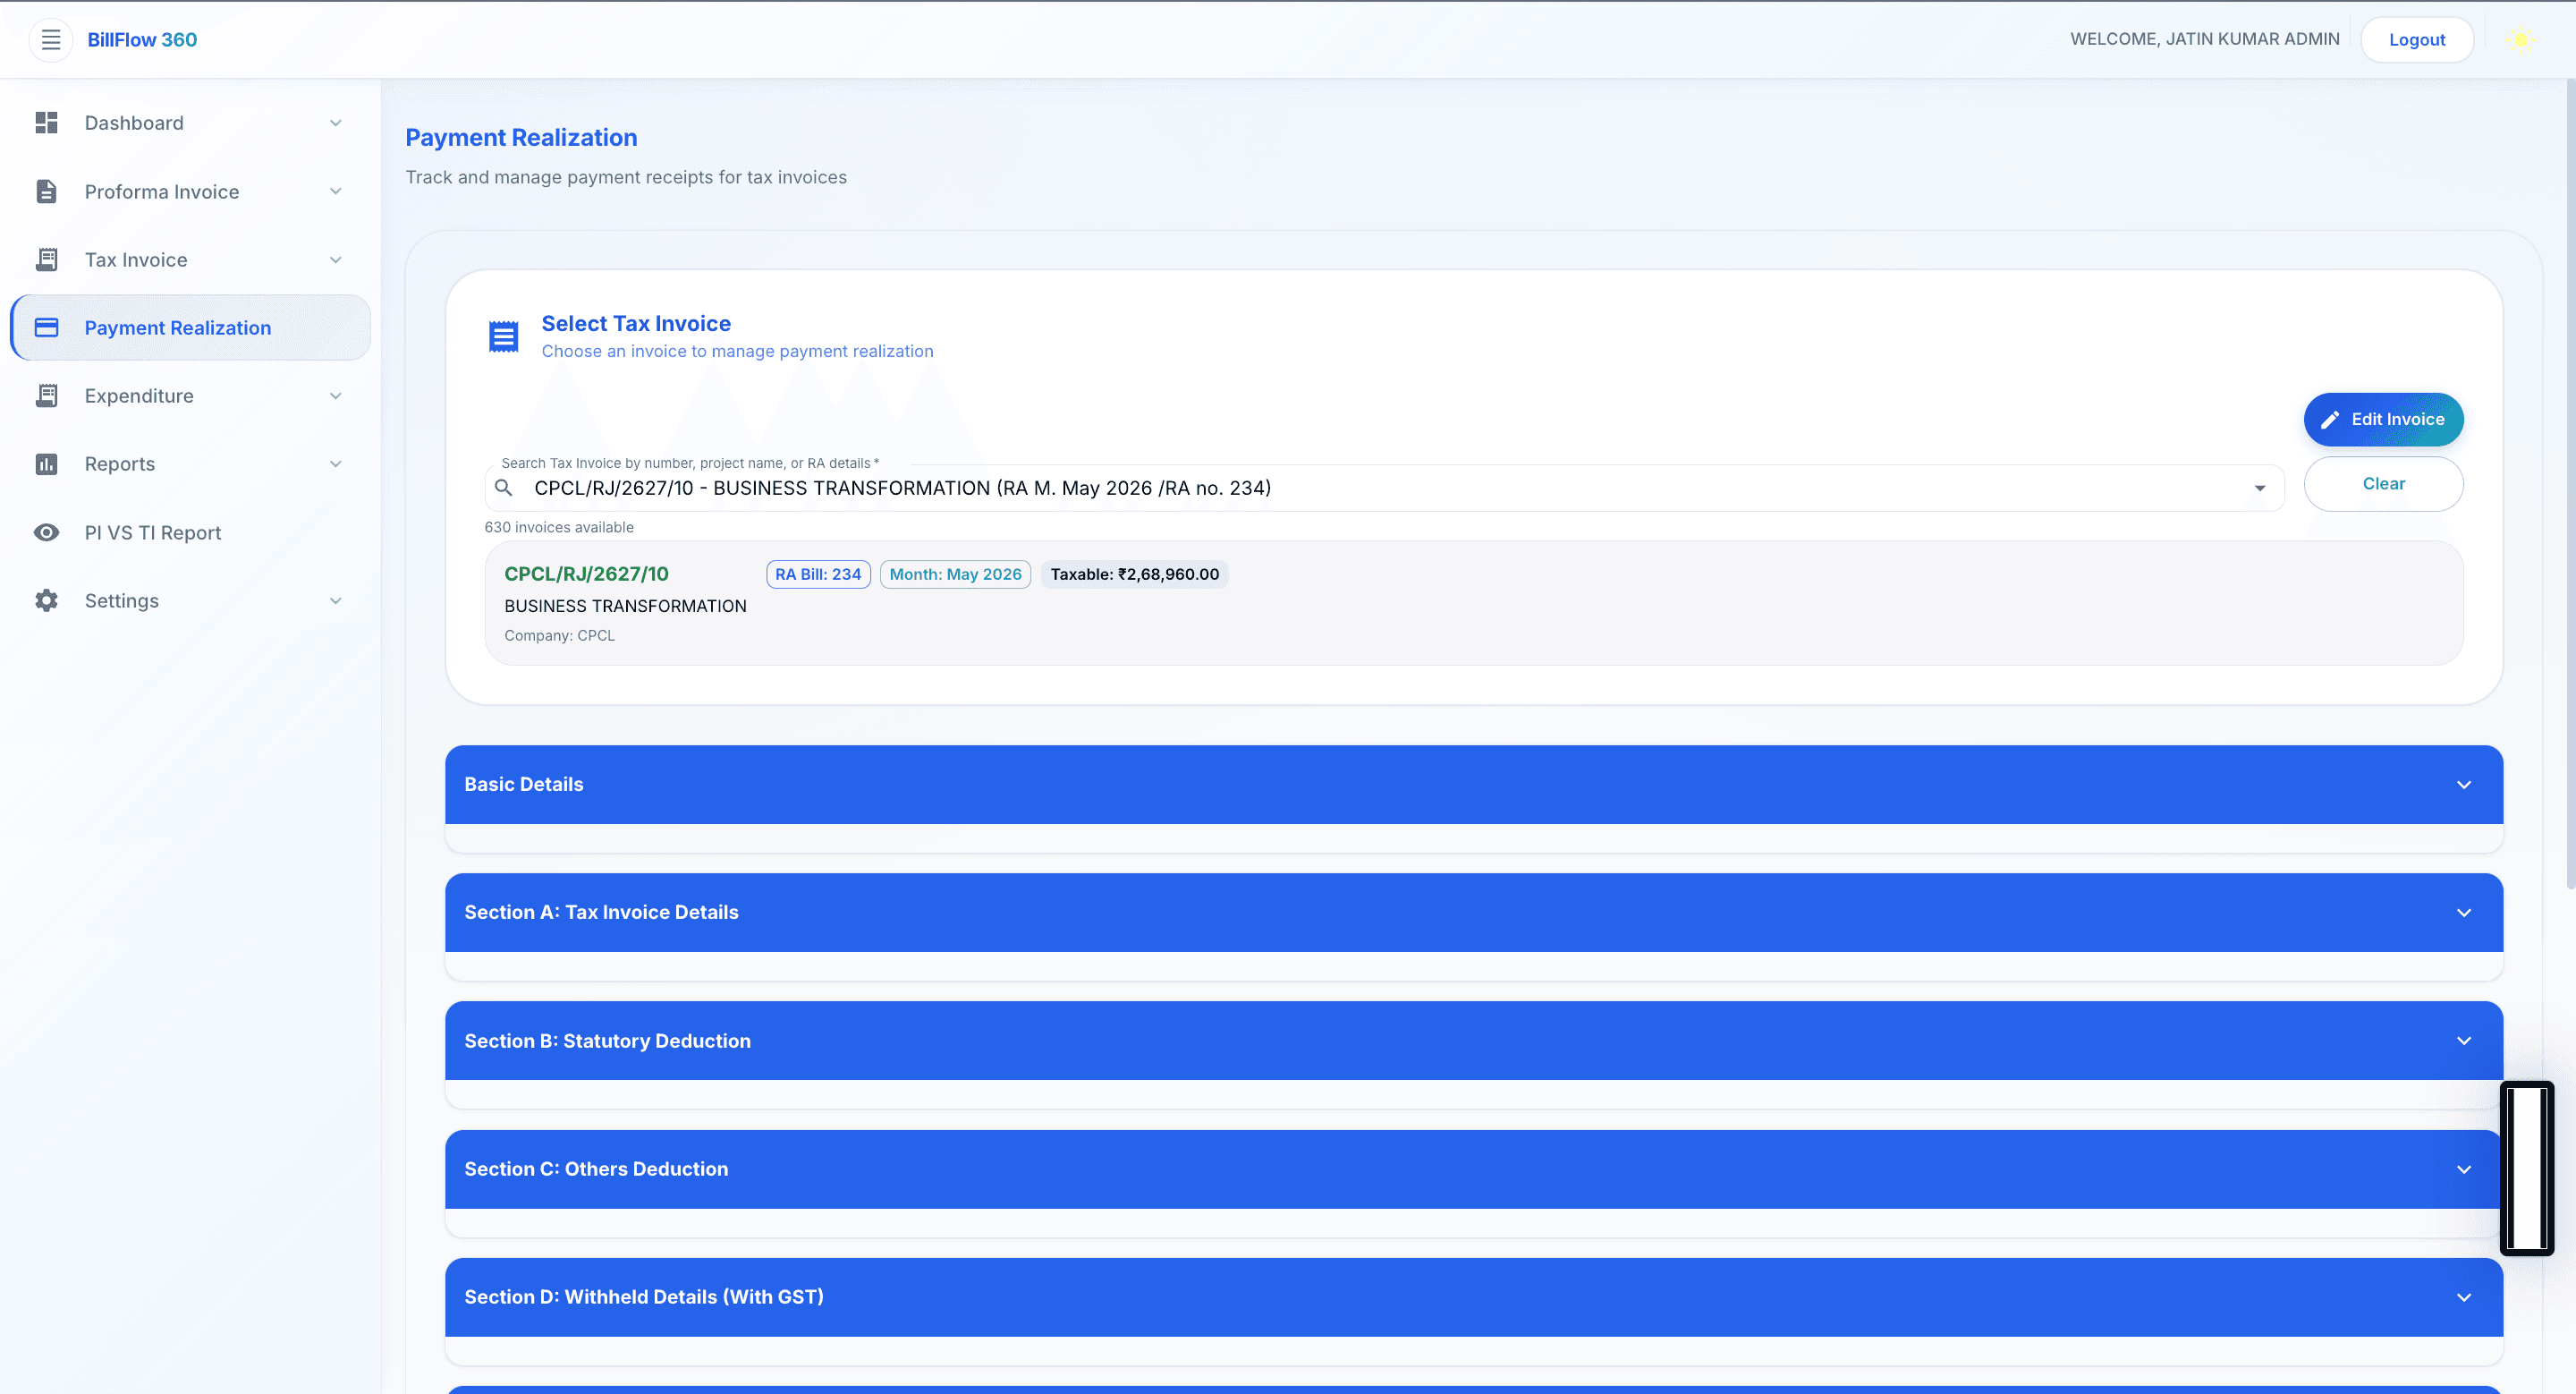
Task: Click the Proforma Invoice document icon
Action: click(x=47, y=191)
